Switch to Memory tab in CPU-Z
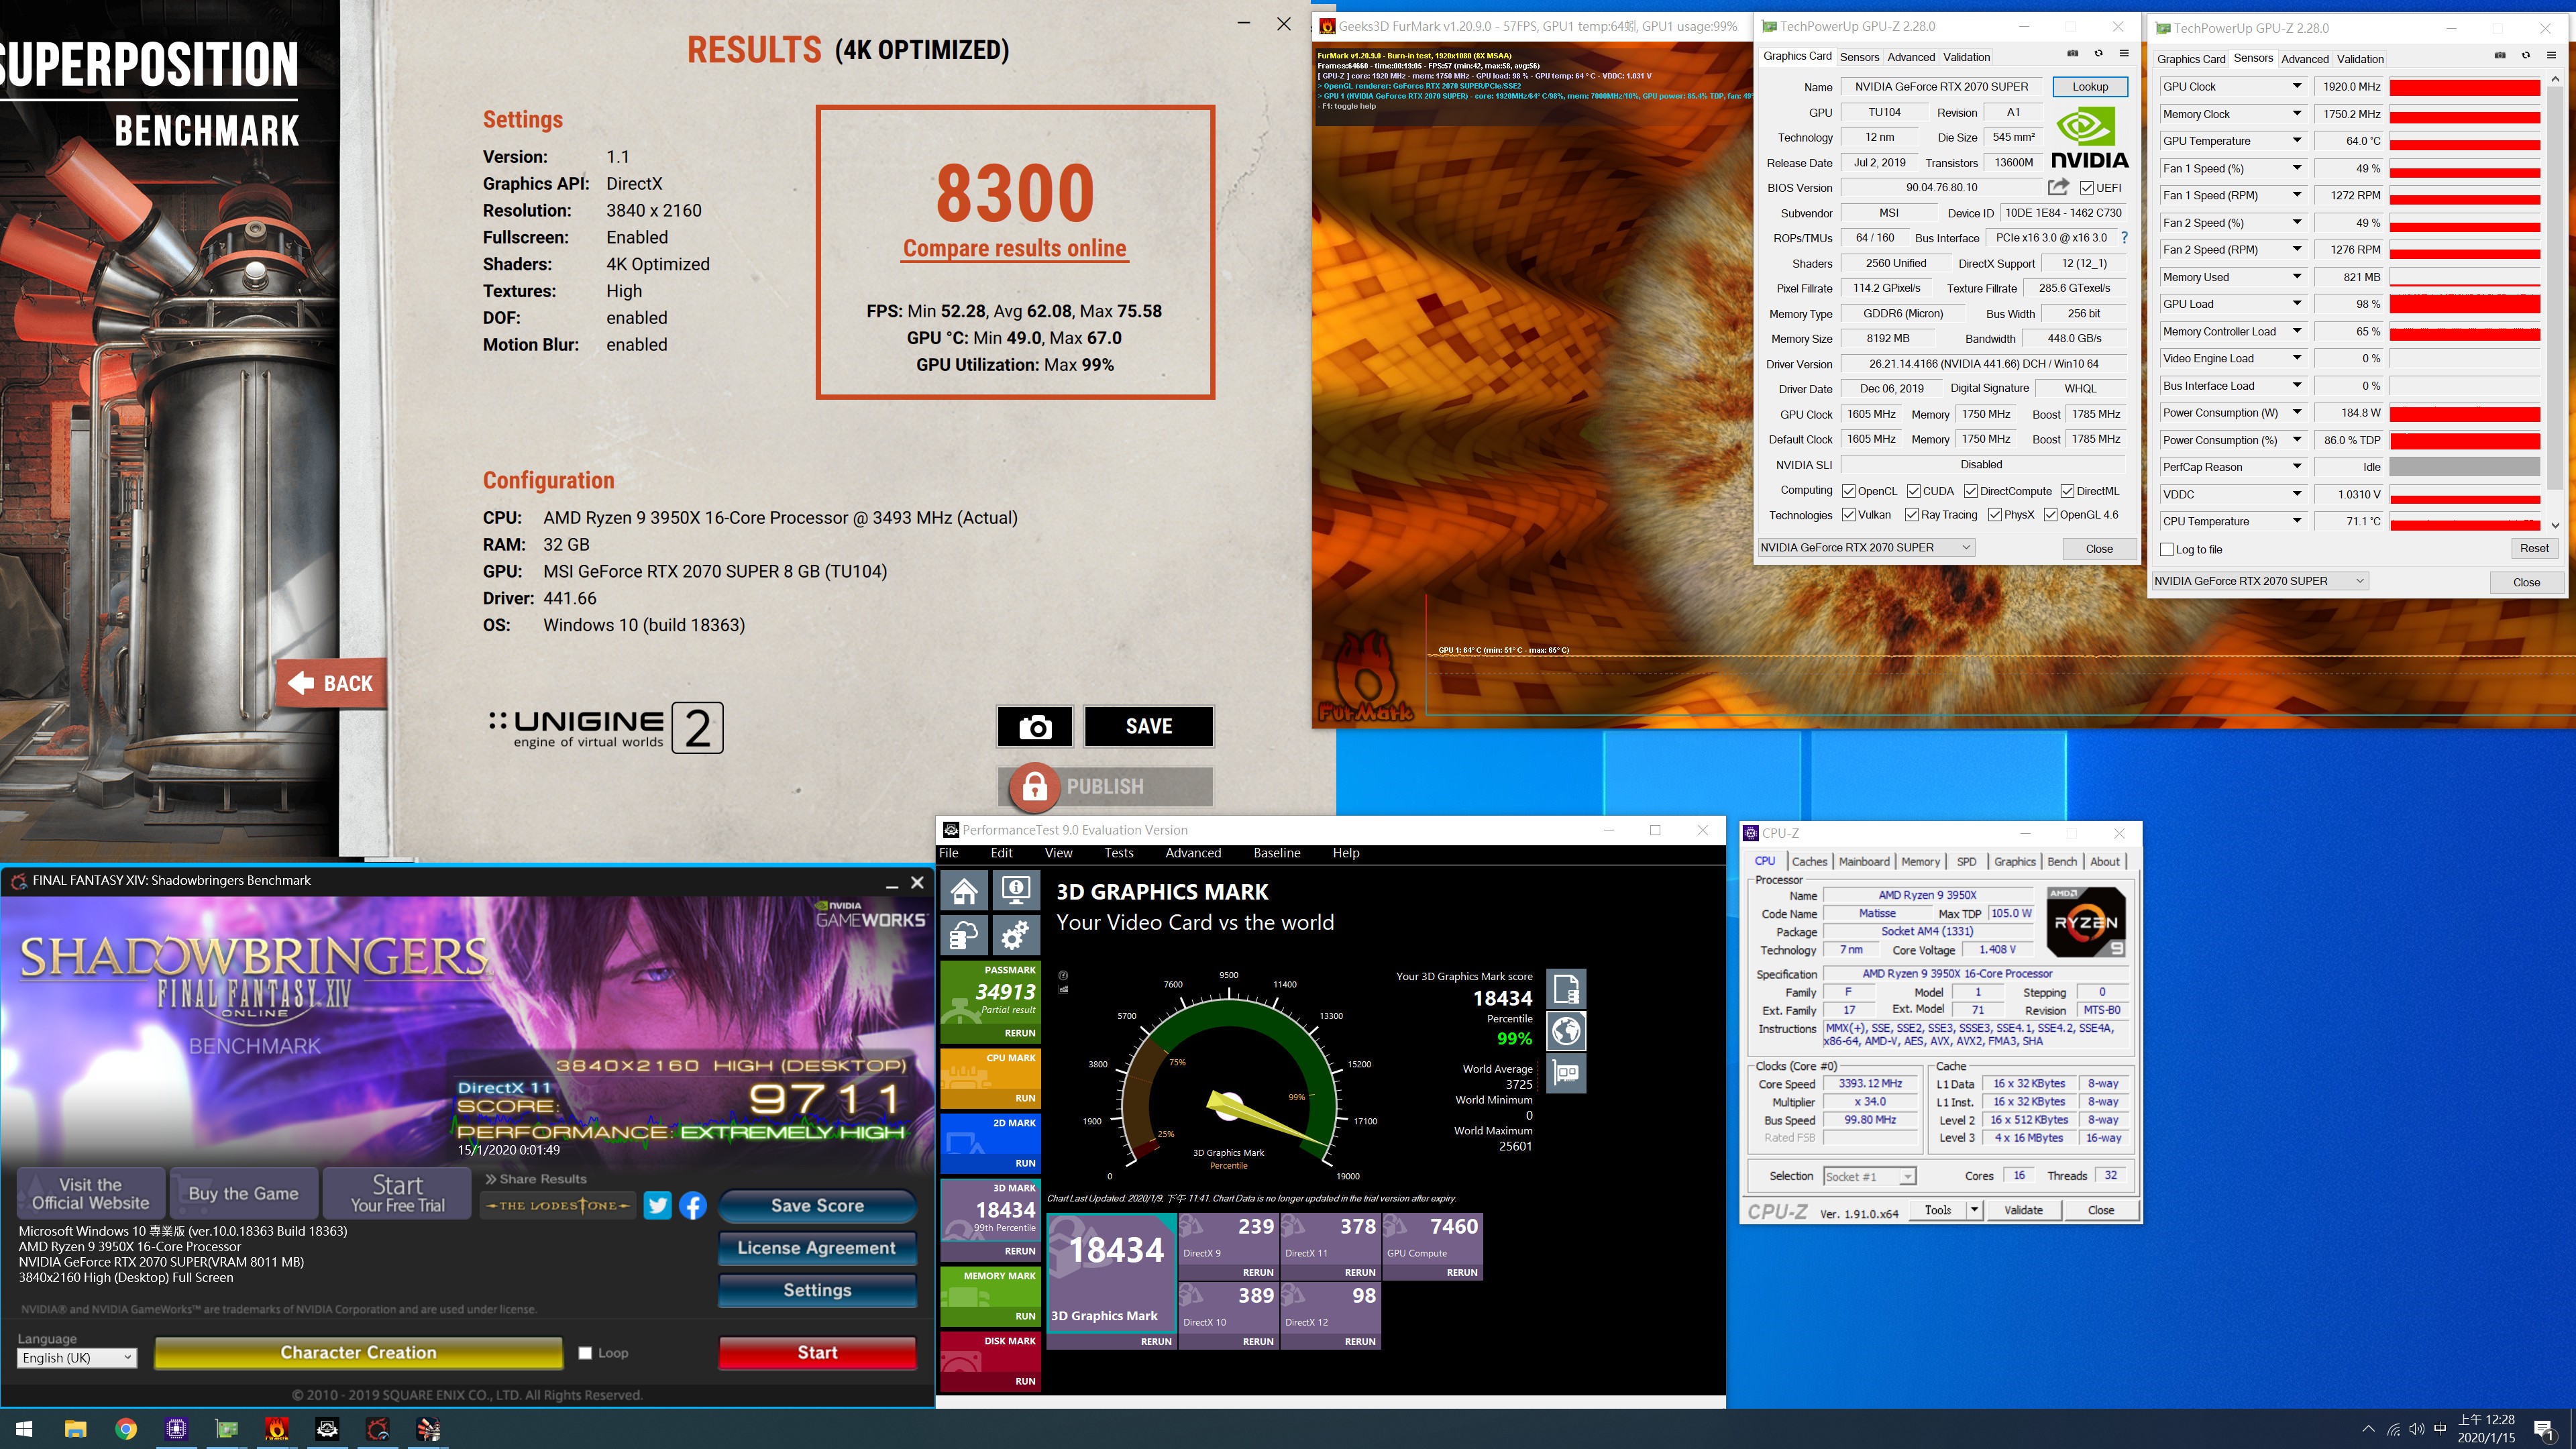2576x1449 pixels. point(1920,861)
